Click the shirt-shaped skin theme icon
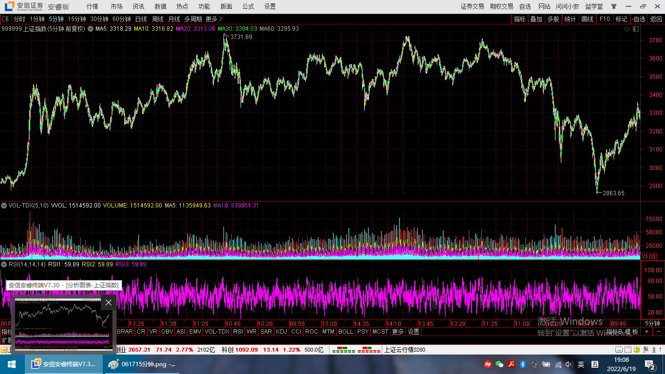 click(613, 6)
